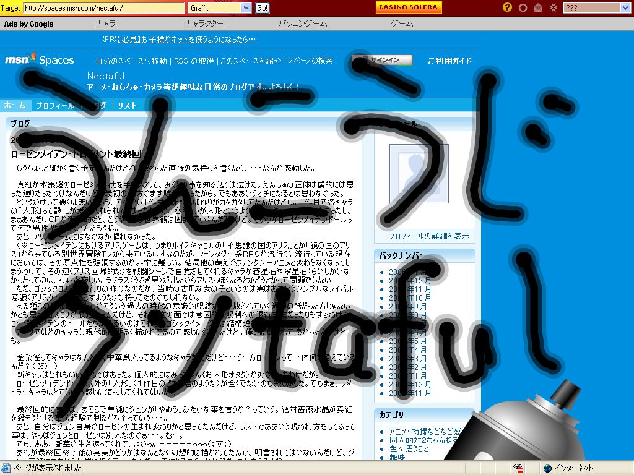
Task: Click the circle icon in the top toolbar
Action: [x=523, y=7]
